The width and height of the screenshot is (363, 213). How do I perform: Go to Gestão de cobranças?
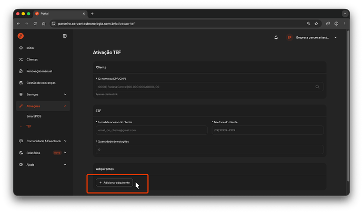pyautogui.click(x=41, y=83)
